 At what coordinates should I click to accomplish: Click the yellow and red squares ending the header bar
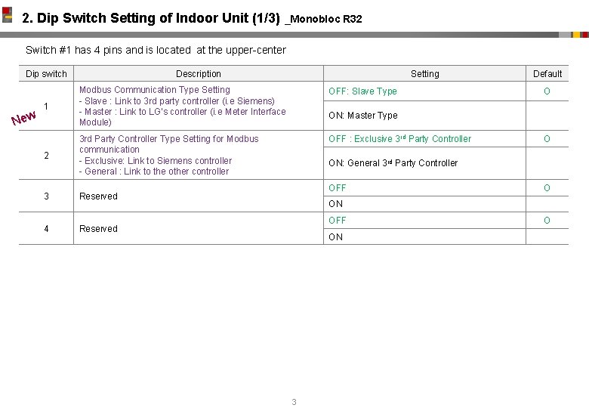point(579,35)
